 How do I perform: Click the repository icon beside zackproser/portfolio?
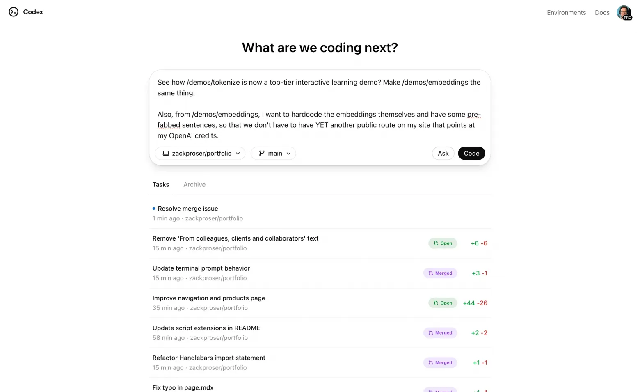[166, 153]
